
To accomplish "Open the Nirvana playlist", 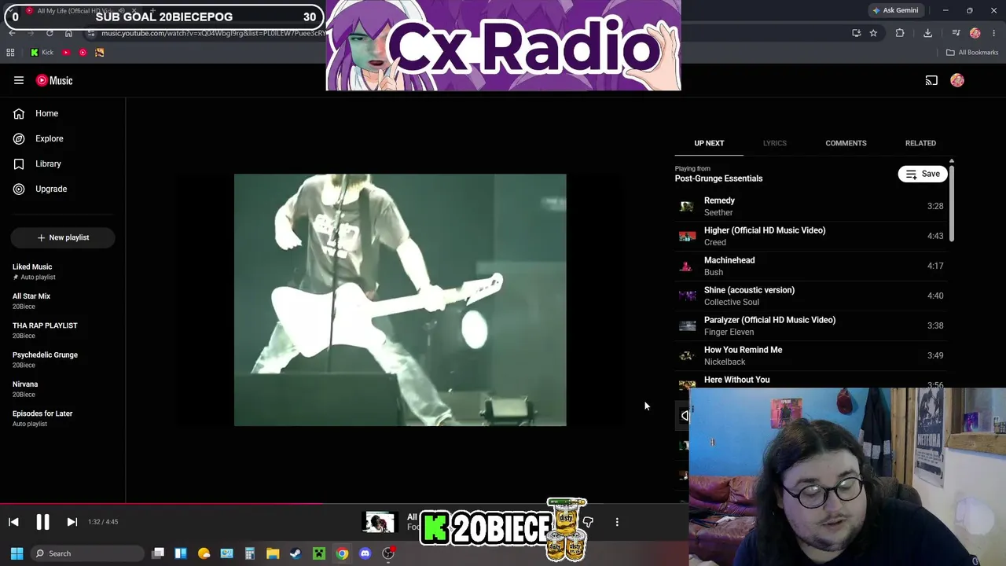I will coord(63,389).
